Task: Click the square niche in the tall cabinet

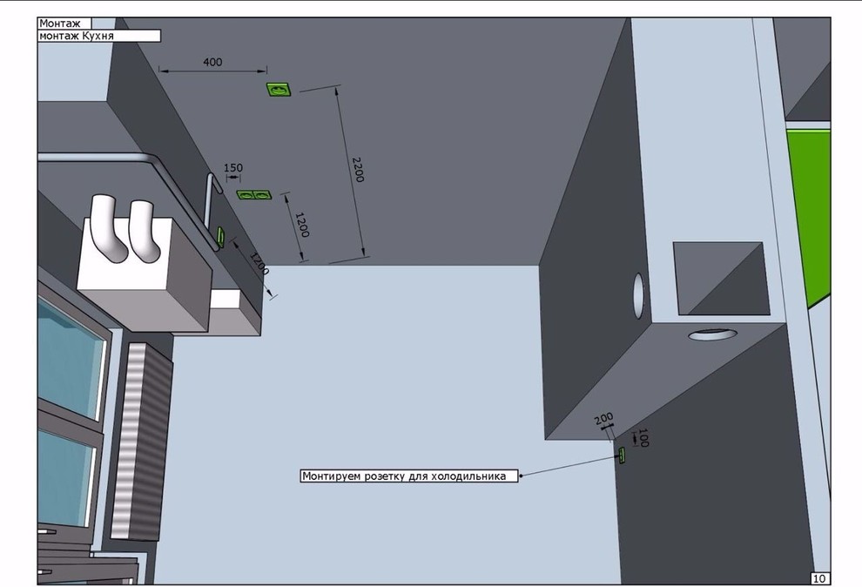Action: click(722, 279)
